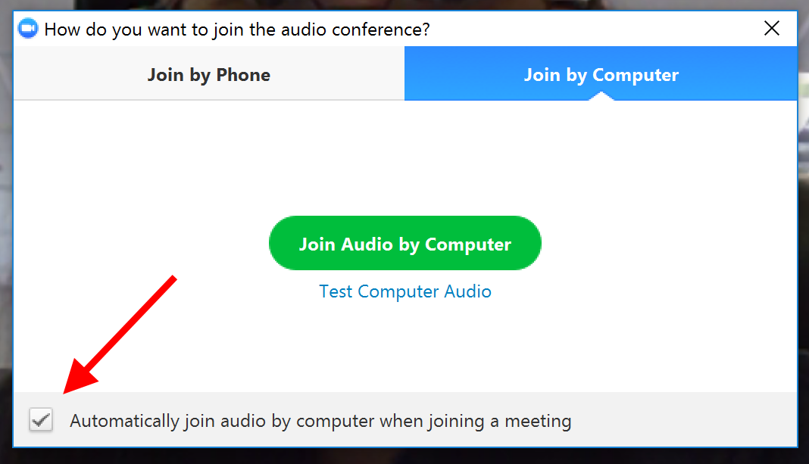Click the green join audio button
This screenshot has height=464, width=809.
pyautogui.click(x=404, y=242)
